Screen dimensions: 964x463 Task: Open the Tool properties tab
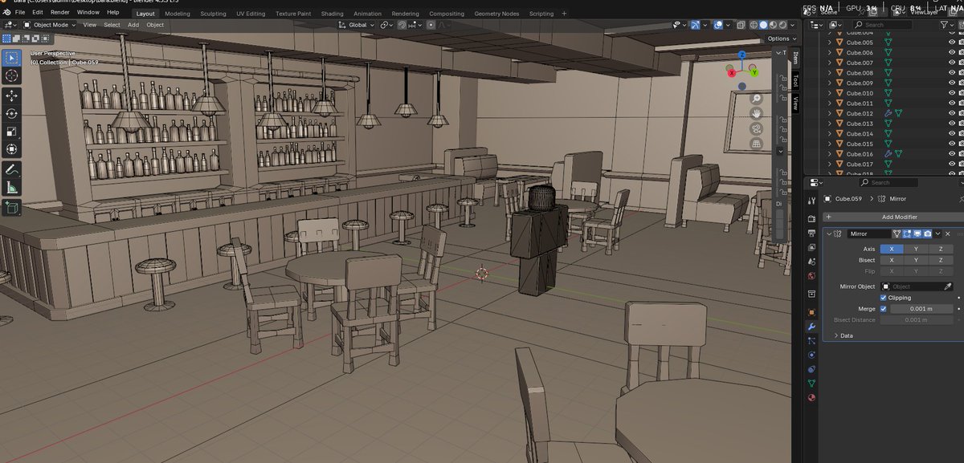point(811,200)
